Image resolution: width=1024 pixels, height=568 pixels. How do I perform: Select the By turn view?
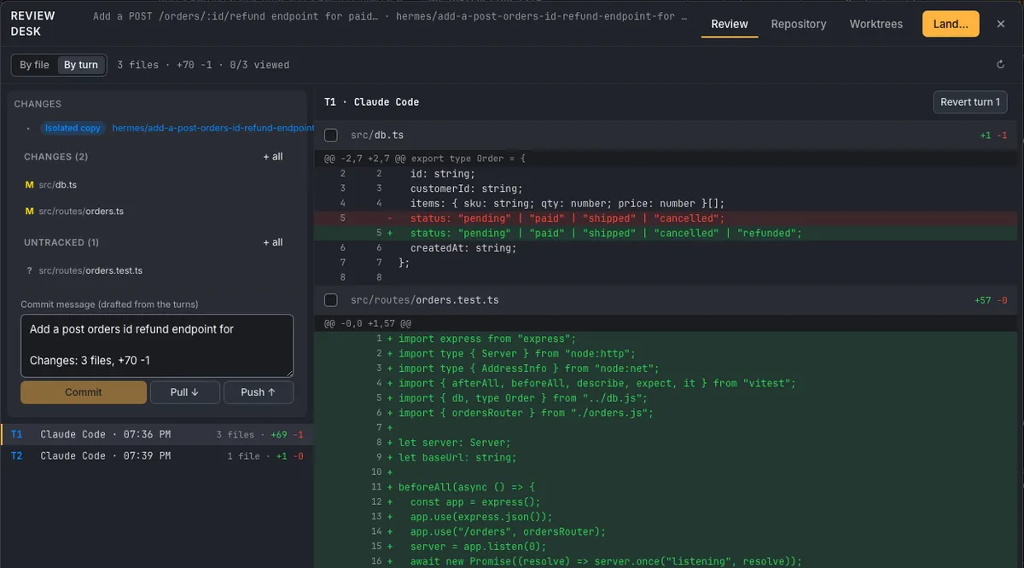point(81,65)
